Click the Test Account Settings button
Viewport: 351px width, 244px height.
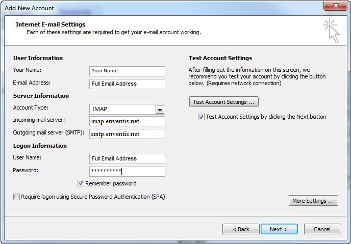coord(224,102)
